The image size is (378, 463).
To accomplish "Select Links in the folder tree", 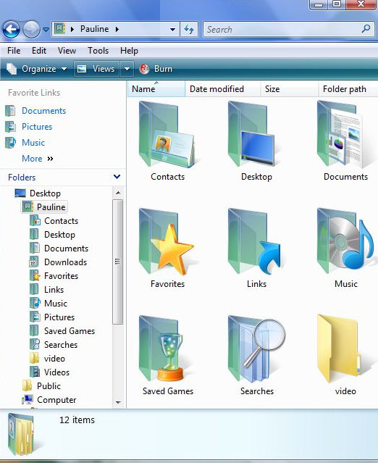I will click(46, 290).
